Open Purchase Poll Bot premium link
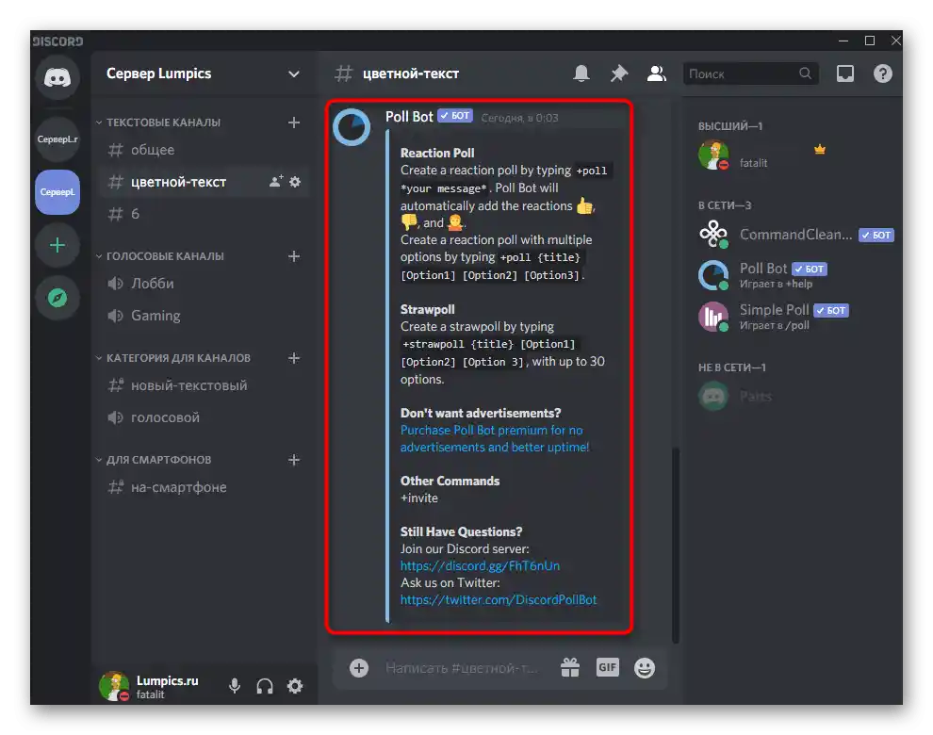 tap(495, 438)
